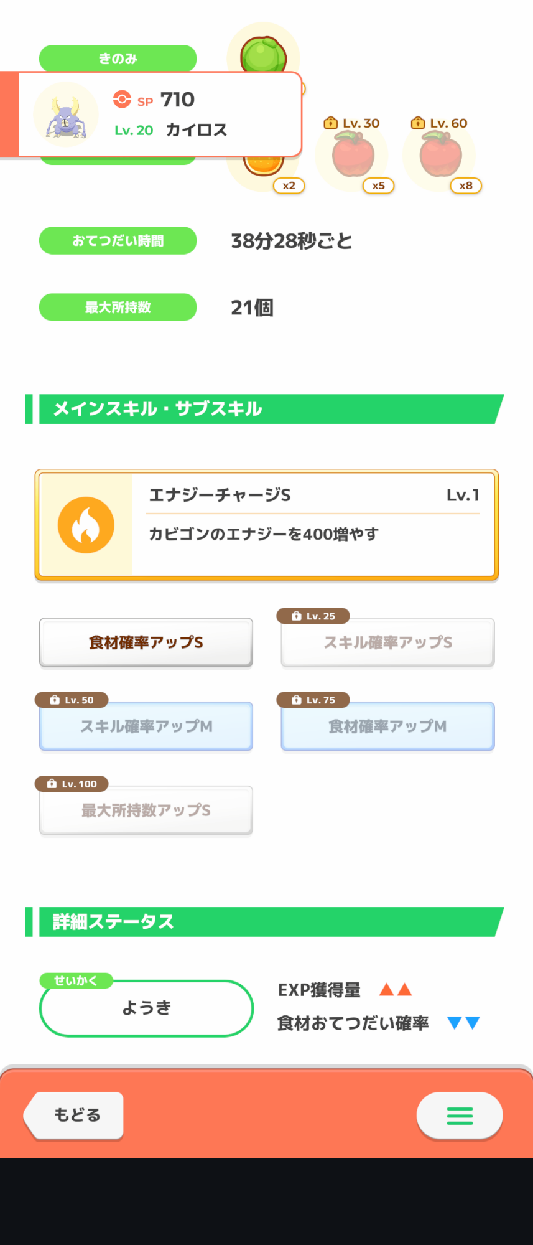The image size is (533, 1245).
Task: Open the green hamburger menu button
Action: (x=460, y=1116)
